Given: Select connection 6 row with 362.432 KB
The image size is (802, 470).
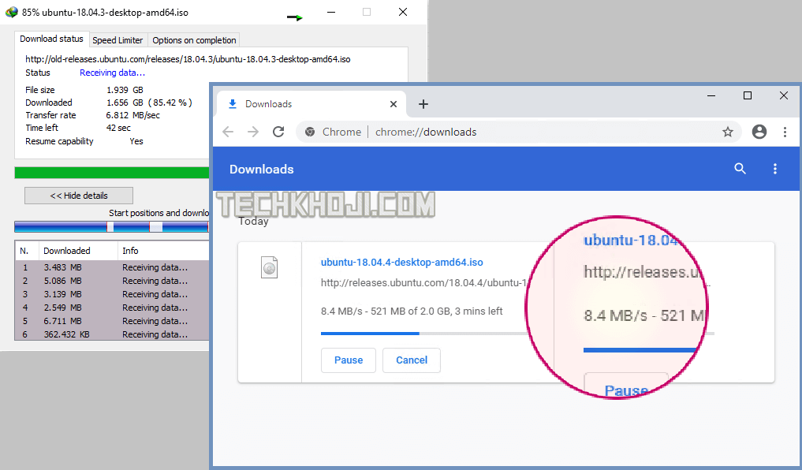Looking at the screenshot, I should point(112,334).
